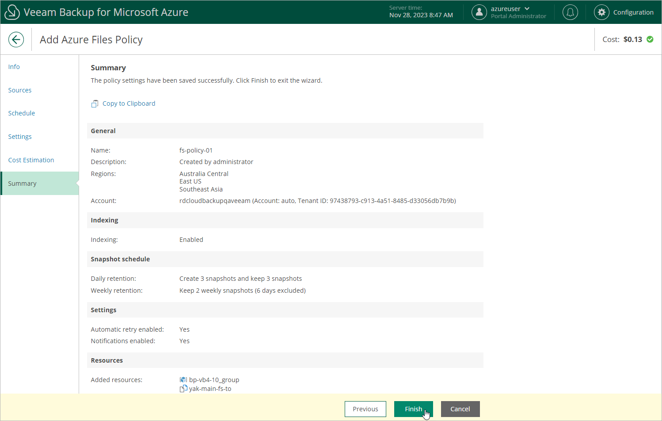The image size is (662, 421).
Task: Click the Veeam Backup for Microsoft Azure title
Action: [x=106, y=12]
